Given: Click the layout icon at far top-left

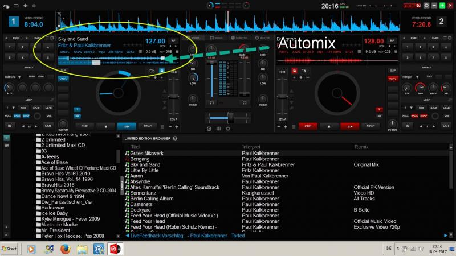Looking at the screenshot, I should (x=6, y=6).
